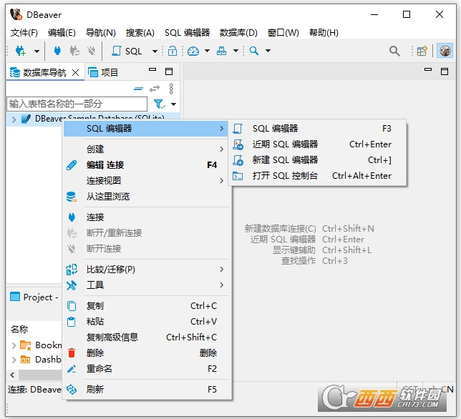
Task: Minimize the editor area panel
Action: tap(428, 70)
